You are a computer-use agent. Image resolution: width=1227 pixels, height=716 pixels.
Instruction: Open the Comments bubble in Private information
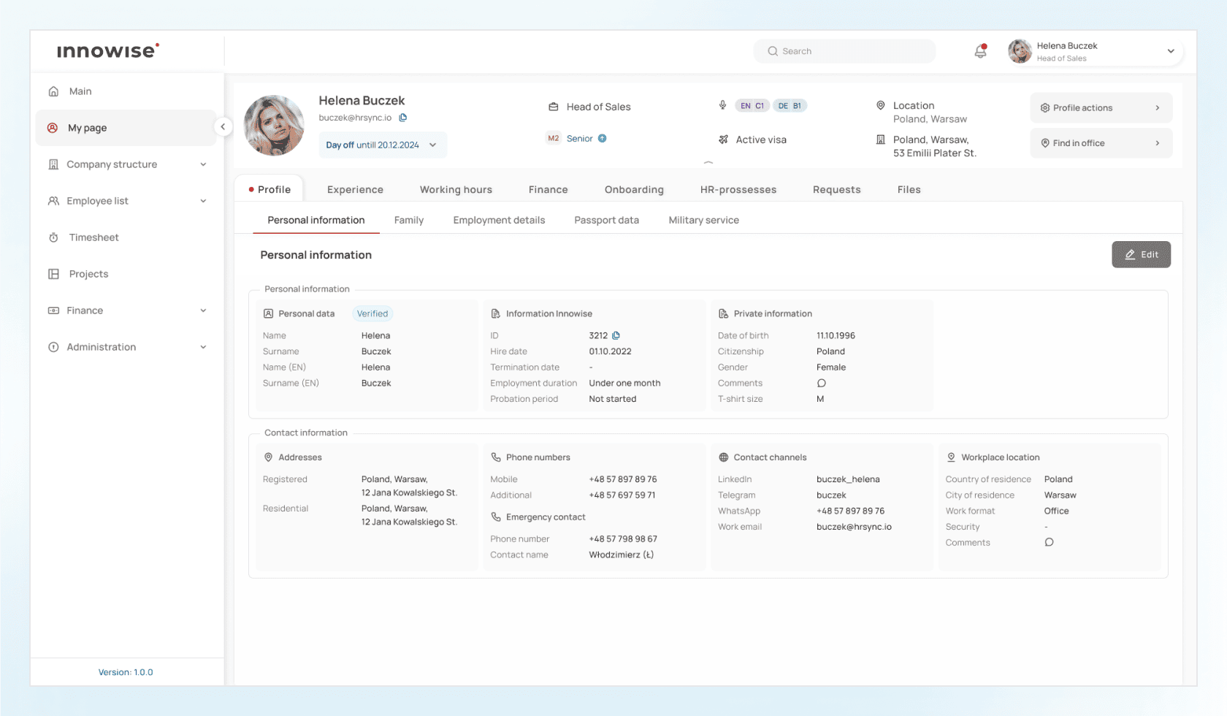(822, 383)
